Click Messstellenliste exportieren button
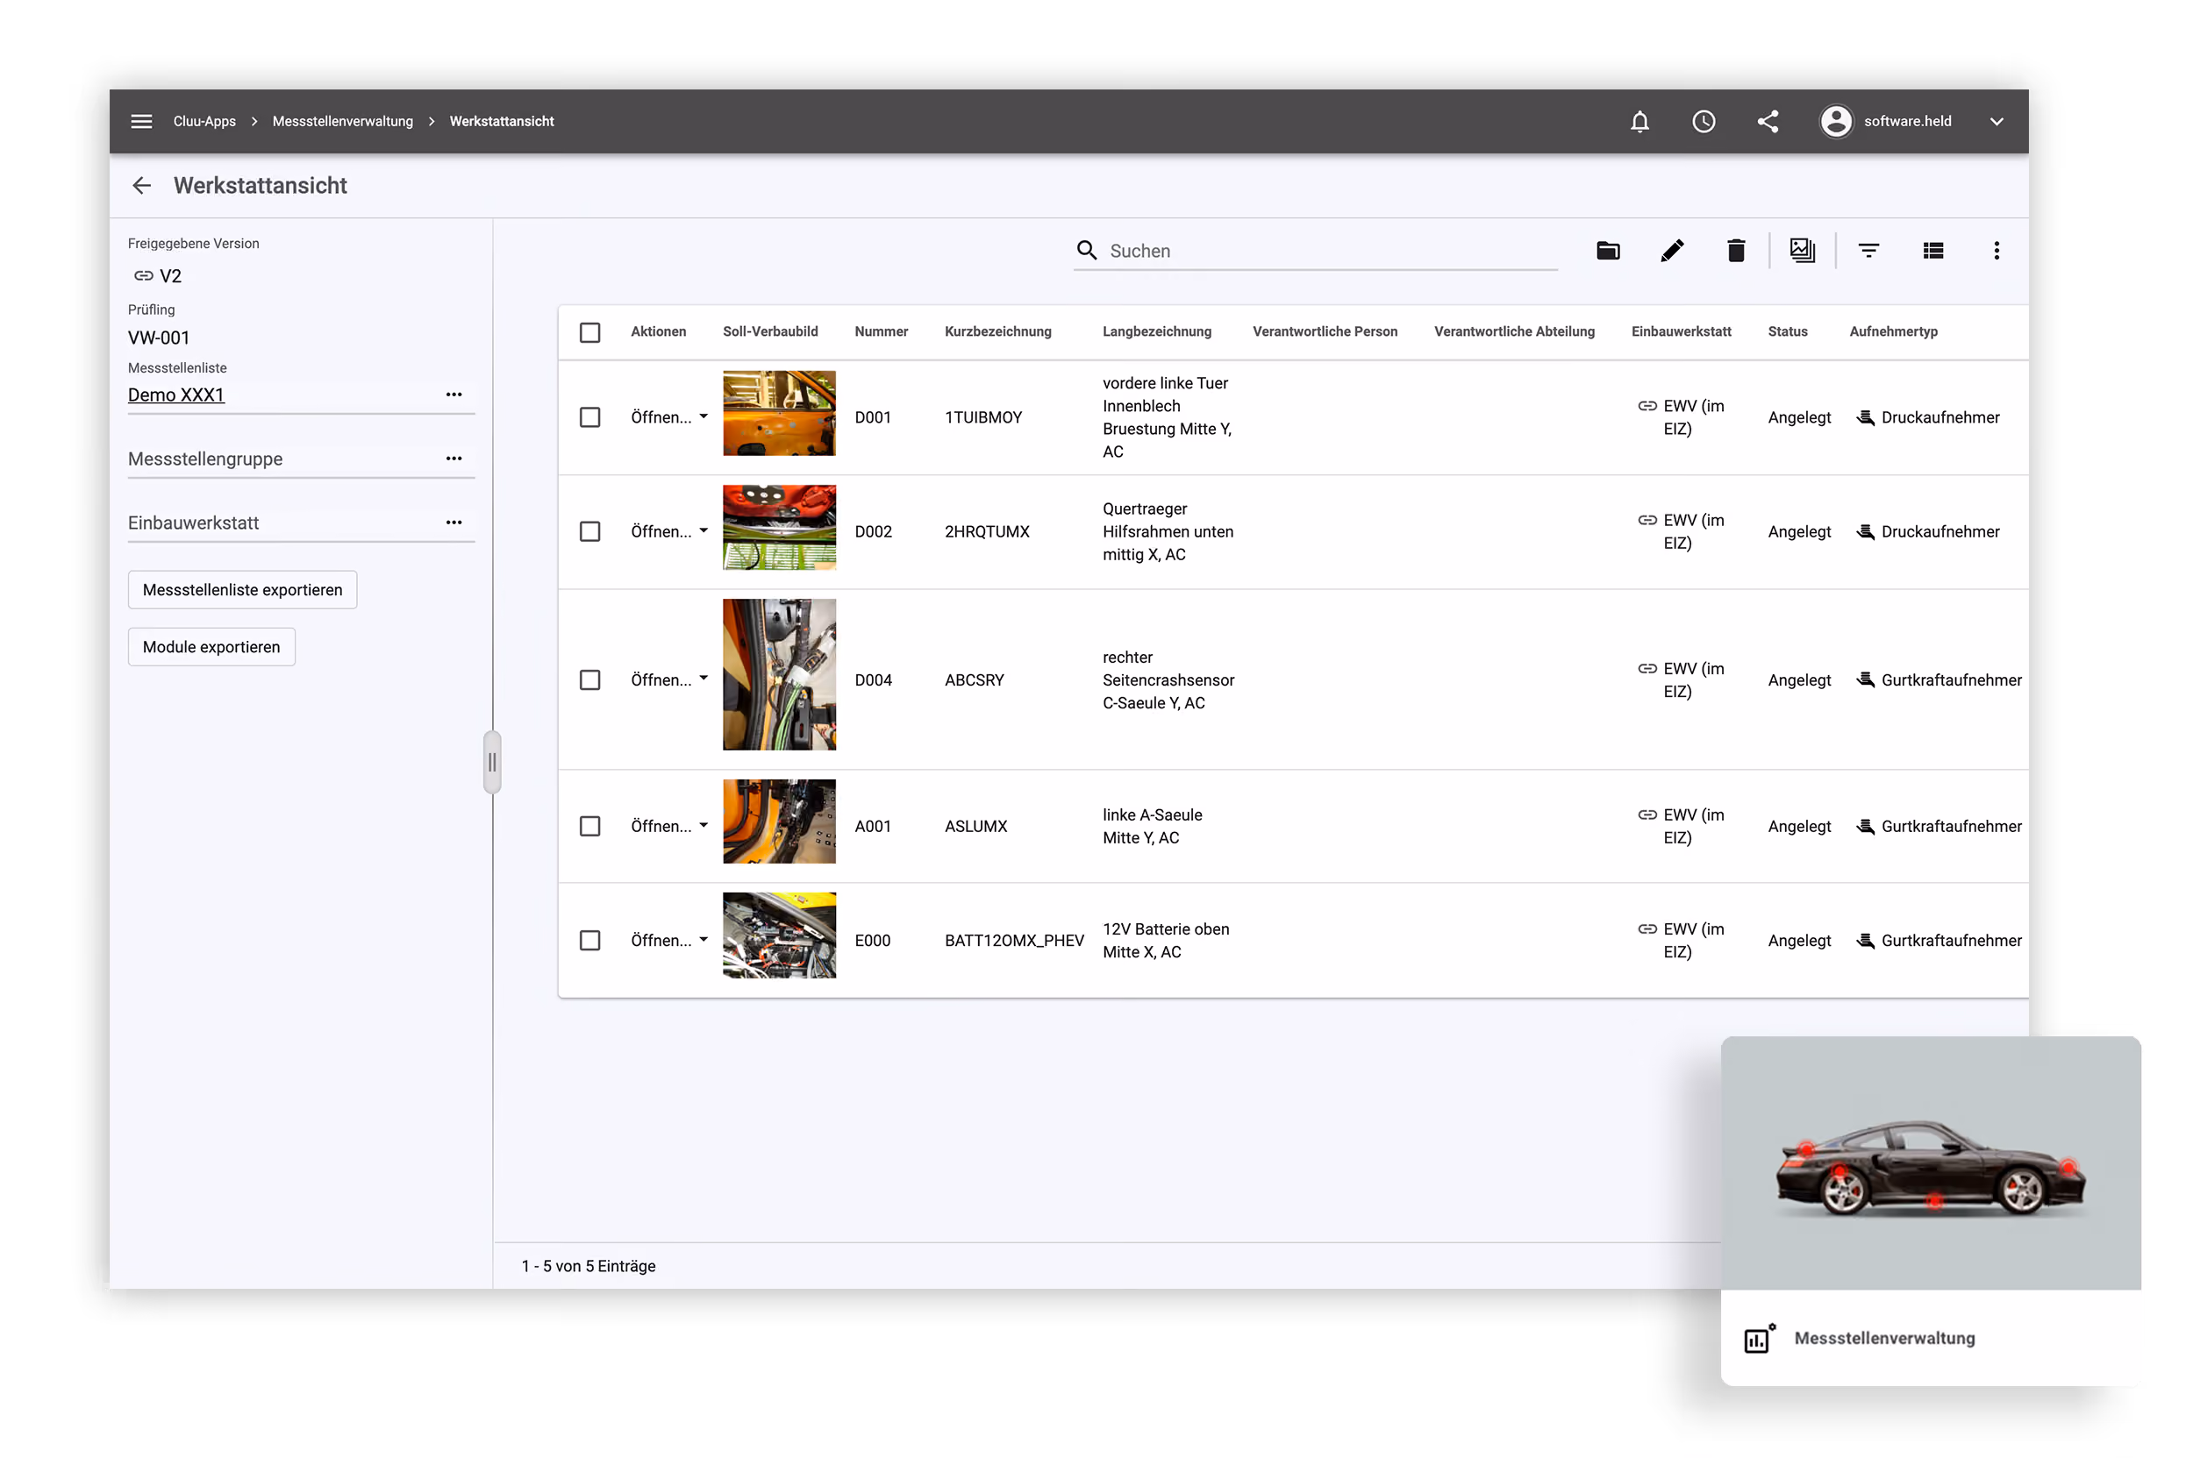Screen dimensions: 2193x1458 tap(242, 589)
